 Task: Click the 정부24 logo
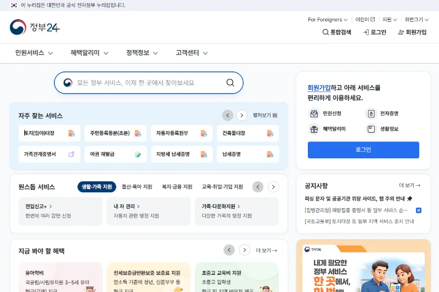pyautogui.click(x=35, y=27)
